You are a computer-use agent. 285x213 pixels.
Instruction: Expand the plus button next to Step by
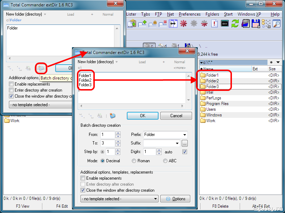click(x=102, y=152)
